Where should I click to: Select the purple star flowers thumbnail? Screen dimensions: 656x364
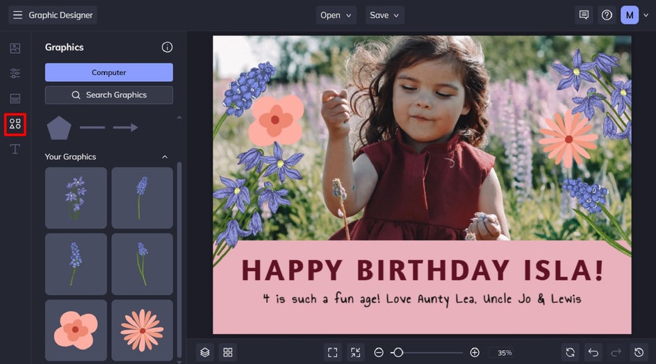click(x=76, y=198)
